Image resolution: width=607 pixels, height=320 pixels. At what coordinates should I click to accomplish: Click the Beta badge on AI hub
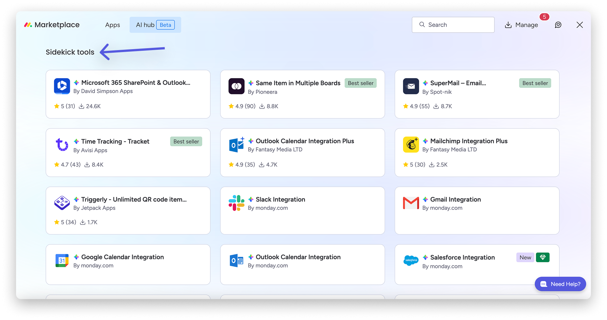(165, 25)
